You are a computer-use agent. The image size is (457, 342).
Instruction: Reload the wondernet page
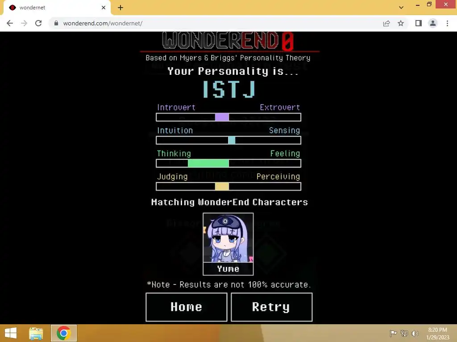pos(38,23)
